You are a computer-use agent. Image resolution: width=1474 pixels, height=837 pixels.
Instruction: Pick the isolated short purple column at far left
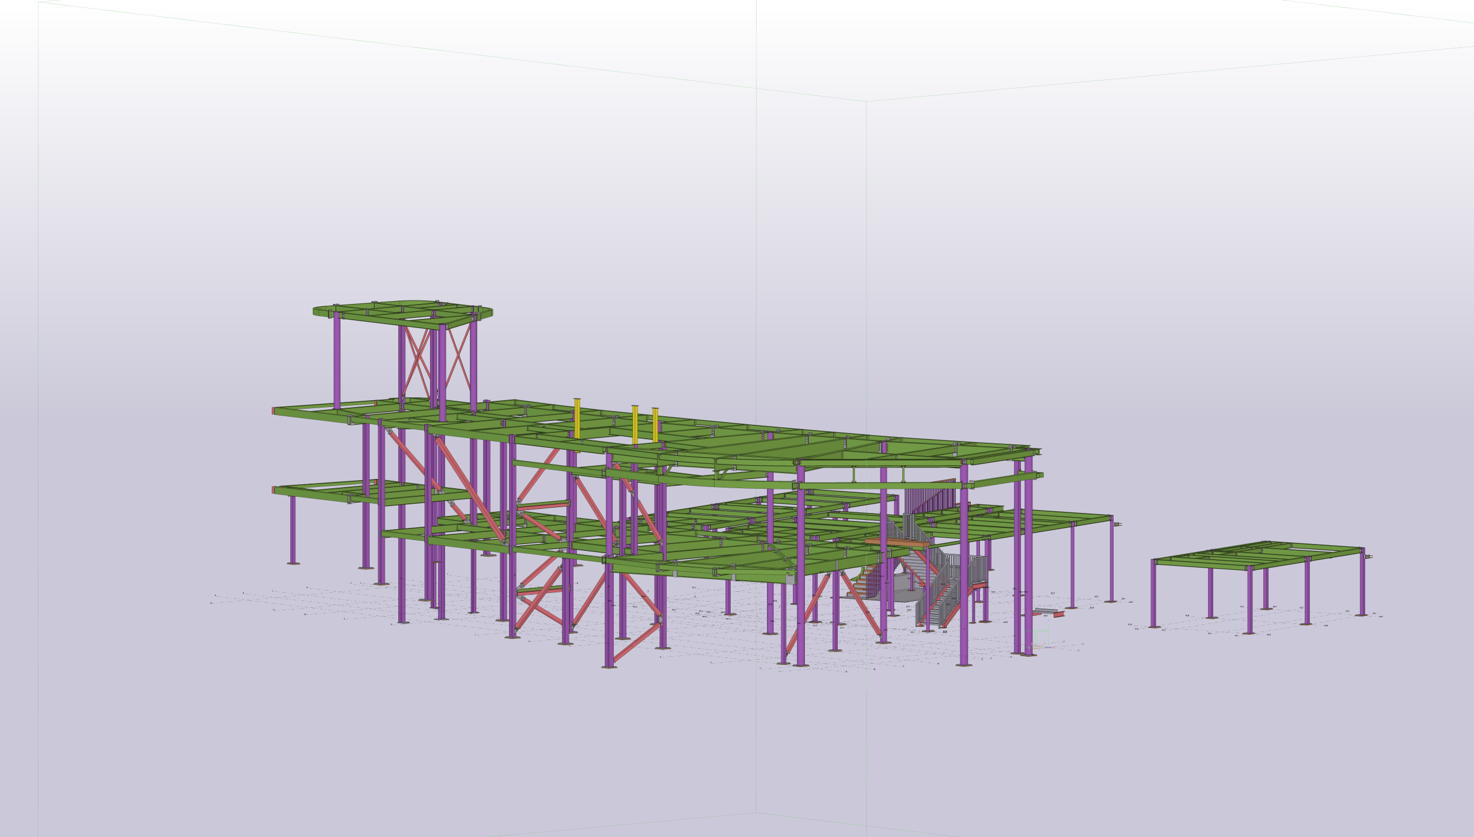tap(292, 530)
